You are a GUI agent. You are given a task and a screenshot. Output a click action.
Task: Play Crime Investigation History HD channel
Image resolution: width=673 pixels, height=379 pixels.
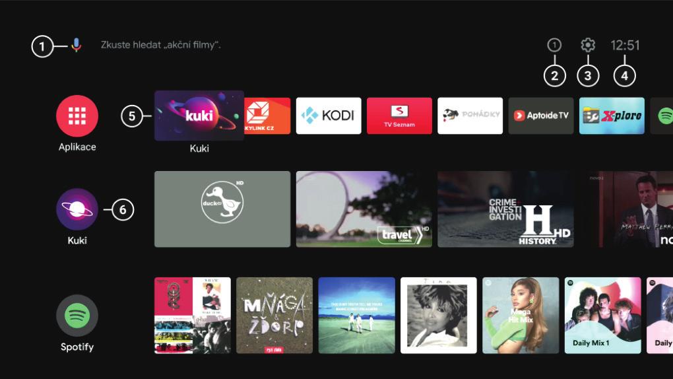coord(505,209)
